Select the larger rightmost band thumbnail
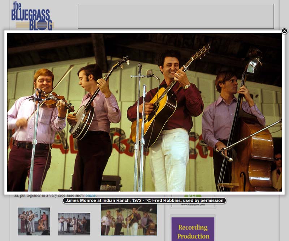Image resolution: width=289 pixels, height=241 pixels. [129, 220]
